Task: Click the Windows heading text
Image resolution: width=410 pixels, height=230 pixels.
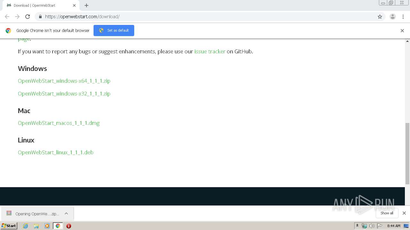Action: 32,69
